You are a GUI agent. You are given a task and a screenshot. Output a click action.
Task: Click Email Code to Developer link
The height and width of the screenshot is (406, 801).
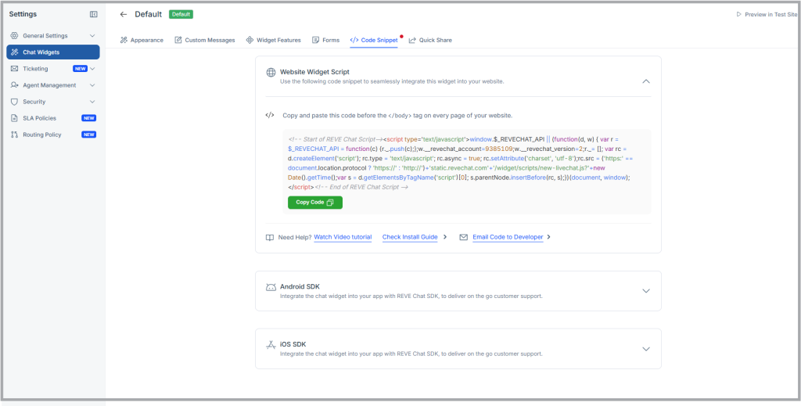click(508, 237)
